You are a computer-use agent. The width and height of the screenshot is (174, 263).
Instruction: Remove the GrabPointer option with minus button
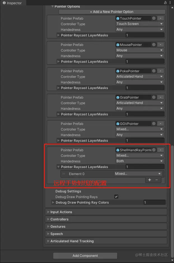(161, 97)
